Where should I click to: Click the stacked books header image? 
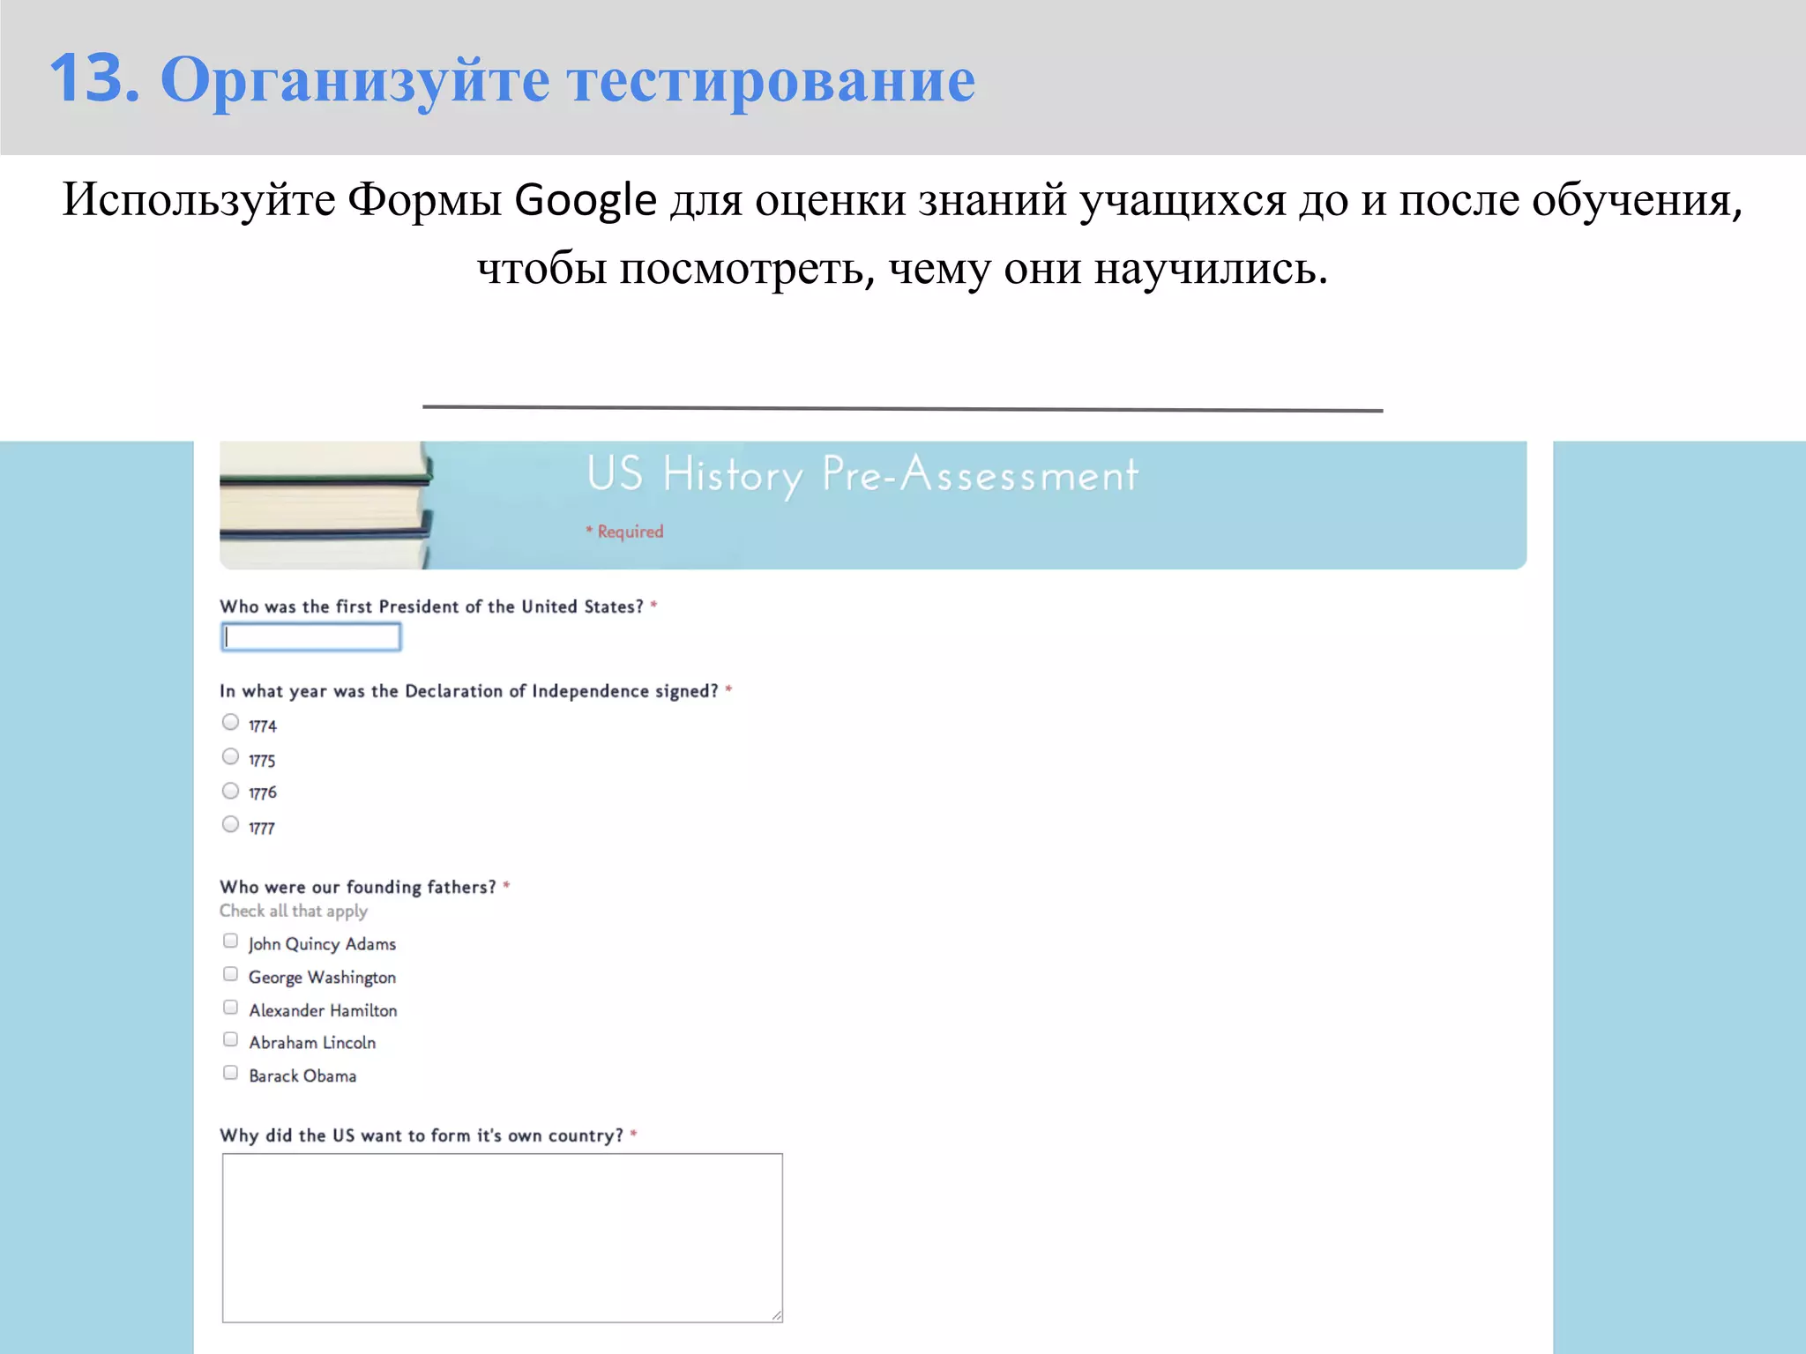[326, 505]
